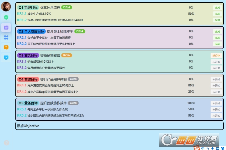The height and width of the screenshot is (150, 226).
Task: Open 未开始 status selector for KR3.2
Action: point(216,68)
